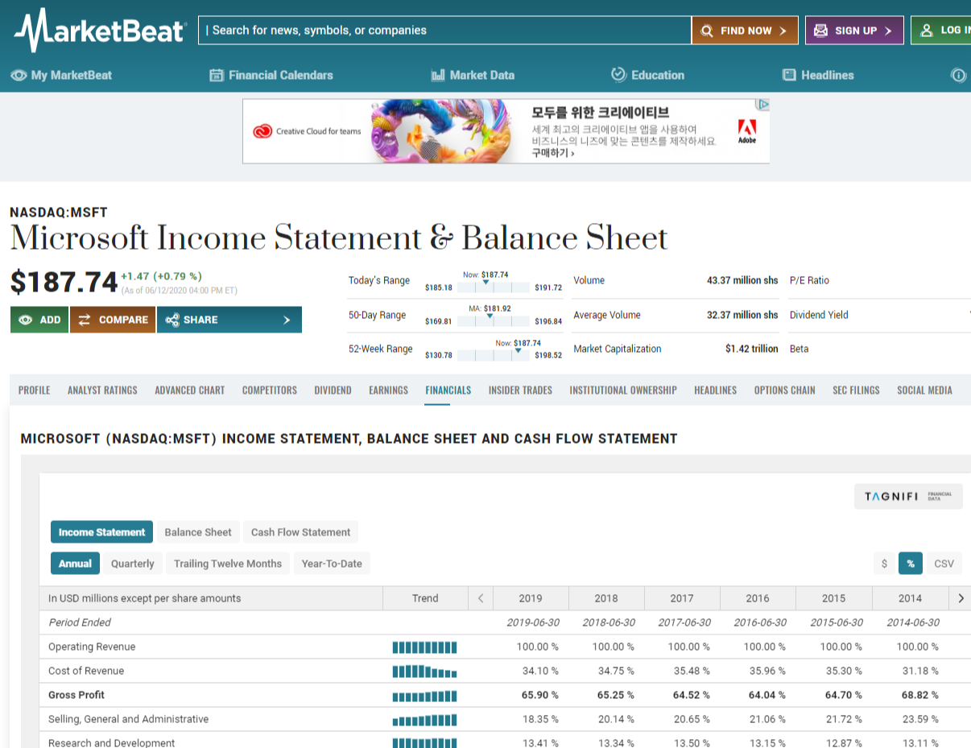Click the magnifier icon in Find Now
The image size is (971, 748).
(x=707, y=31)
